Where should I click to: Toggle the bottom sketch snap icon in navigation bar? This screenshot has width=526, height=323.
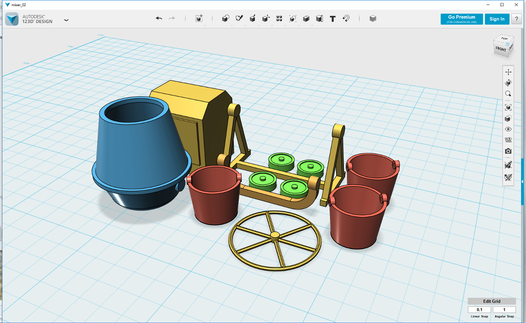pos(508,177)
